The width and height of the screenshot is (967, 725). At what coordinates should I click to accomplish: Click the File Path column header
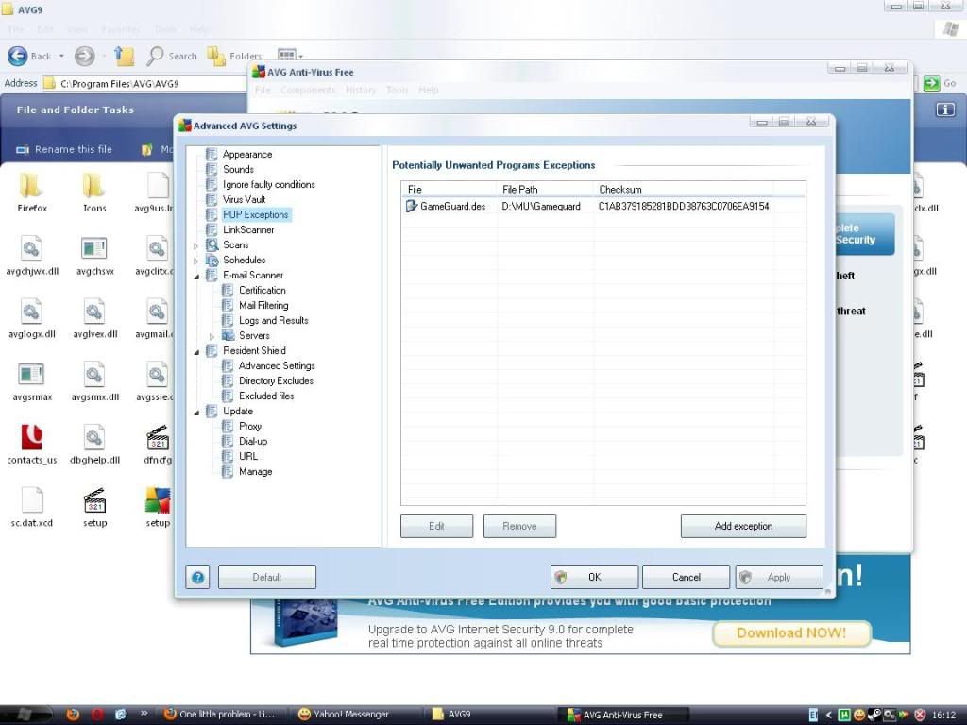[545, 189]
